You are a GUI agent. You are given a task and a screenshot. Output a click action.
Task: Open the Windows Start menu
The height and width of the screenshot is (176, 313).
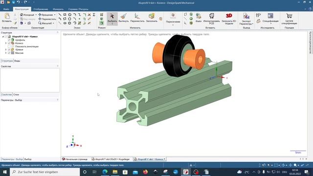4,172
